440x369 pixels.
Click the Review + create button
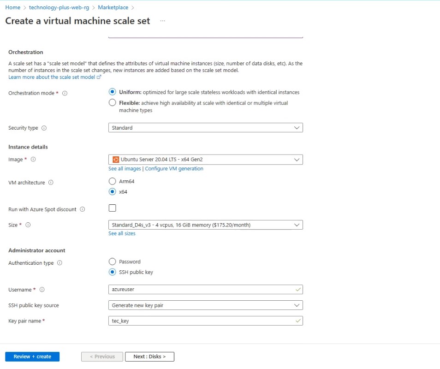pyautogui.click(x=32, y=357)
